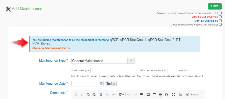Click Paste as plain text icon
Viewport: 225px width, 99px height.
click(x=94, y=94)
